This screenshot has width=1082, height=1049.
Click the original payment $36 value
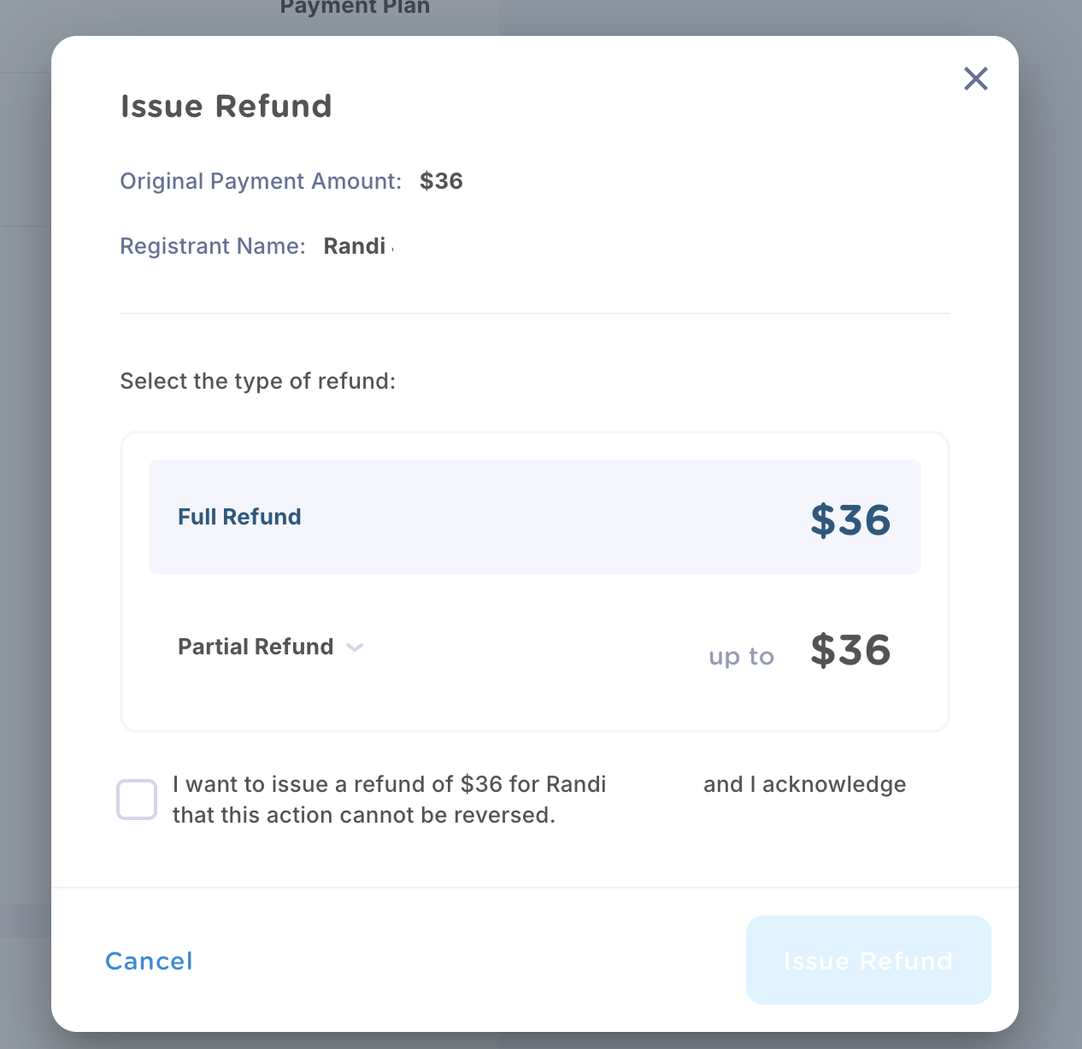441,181
